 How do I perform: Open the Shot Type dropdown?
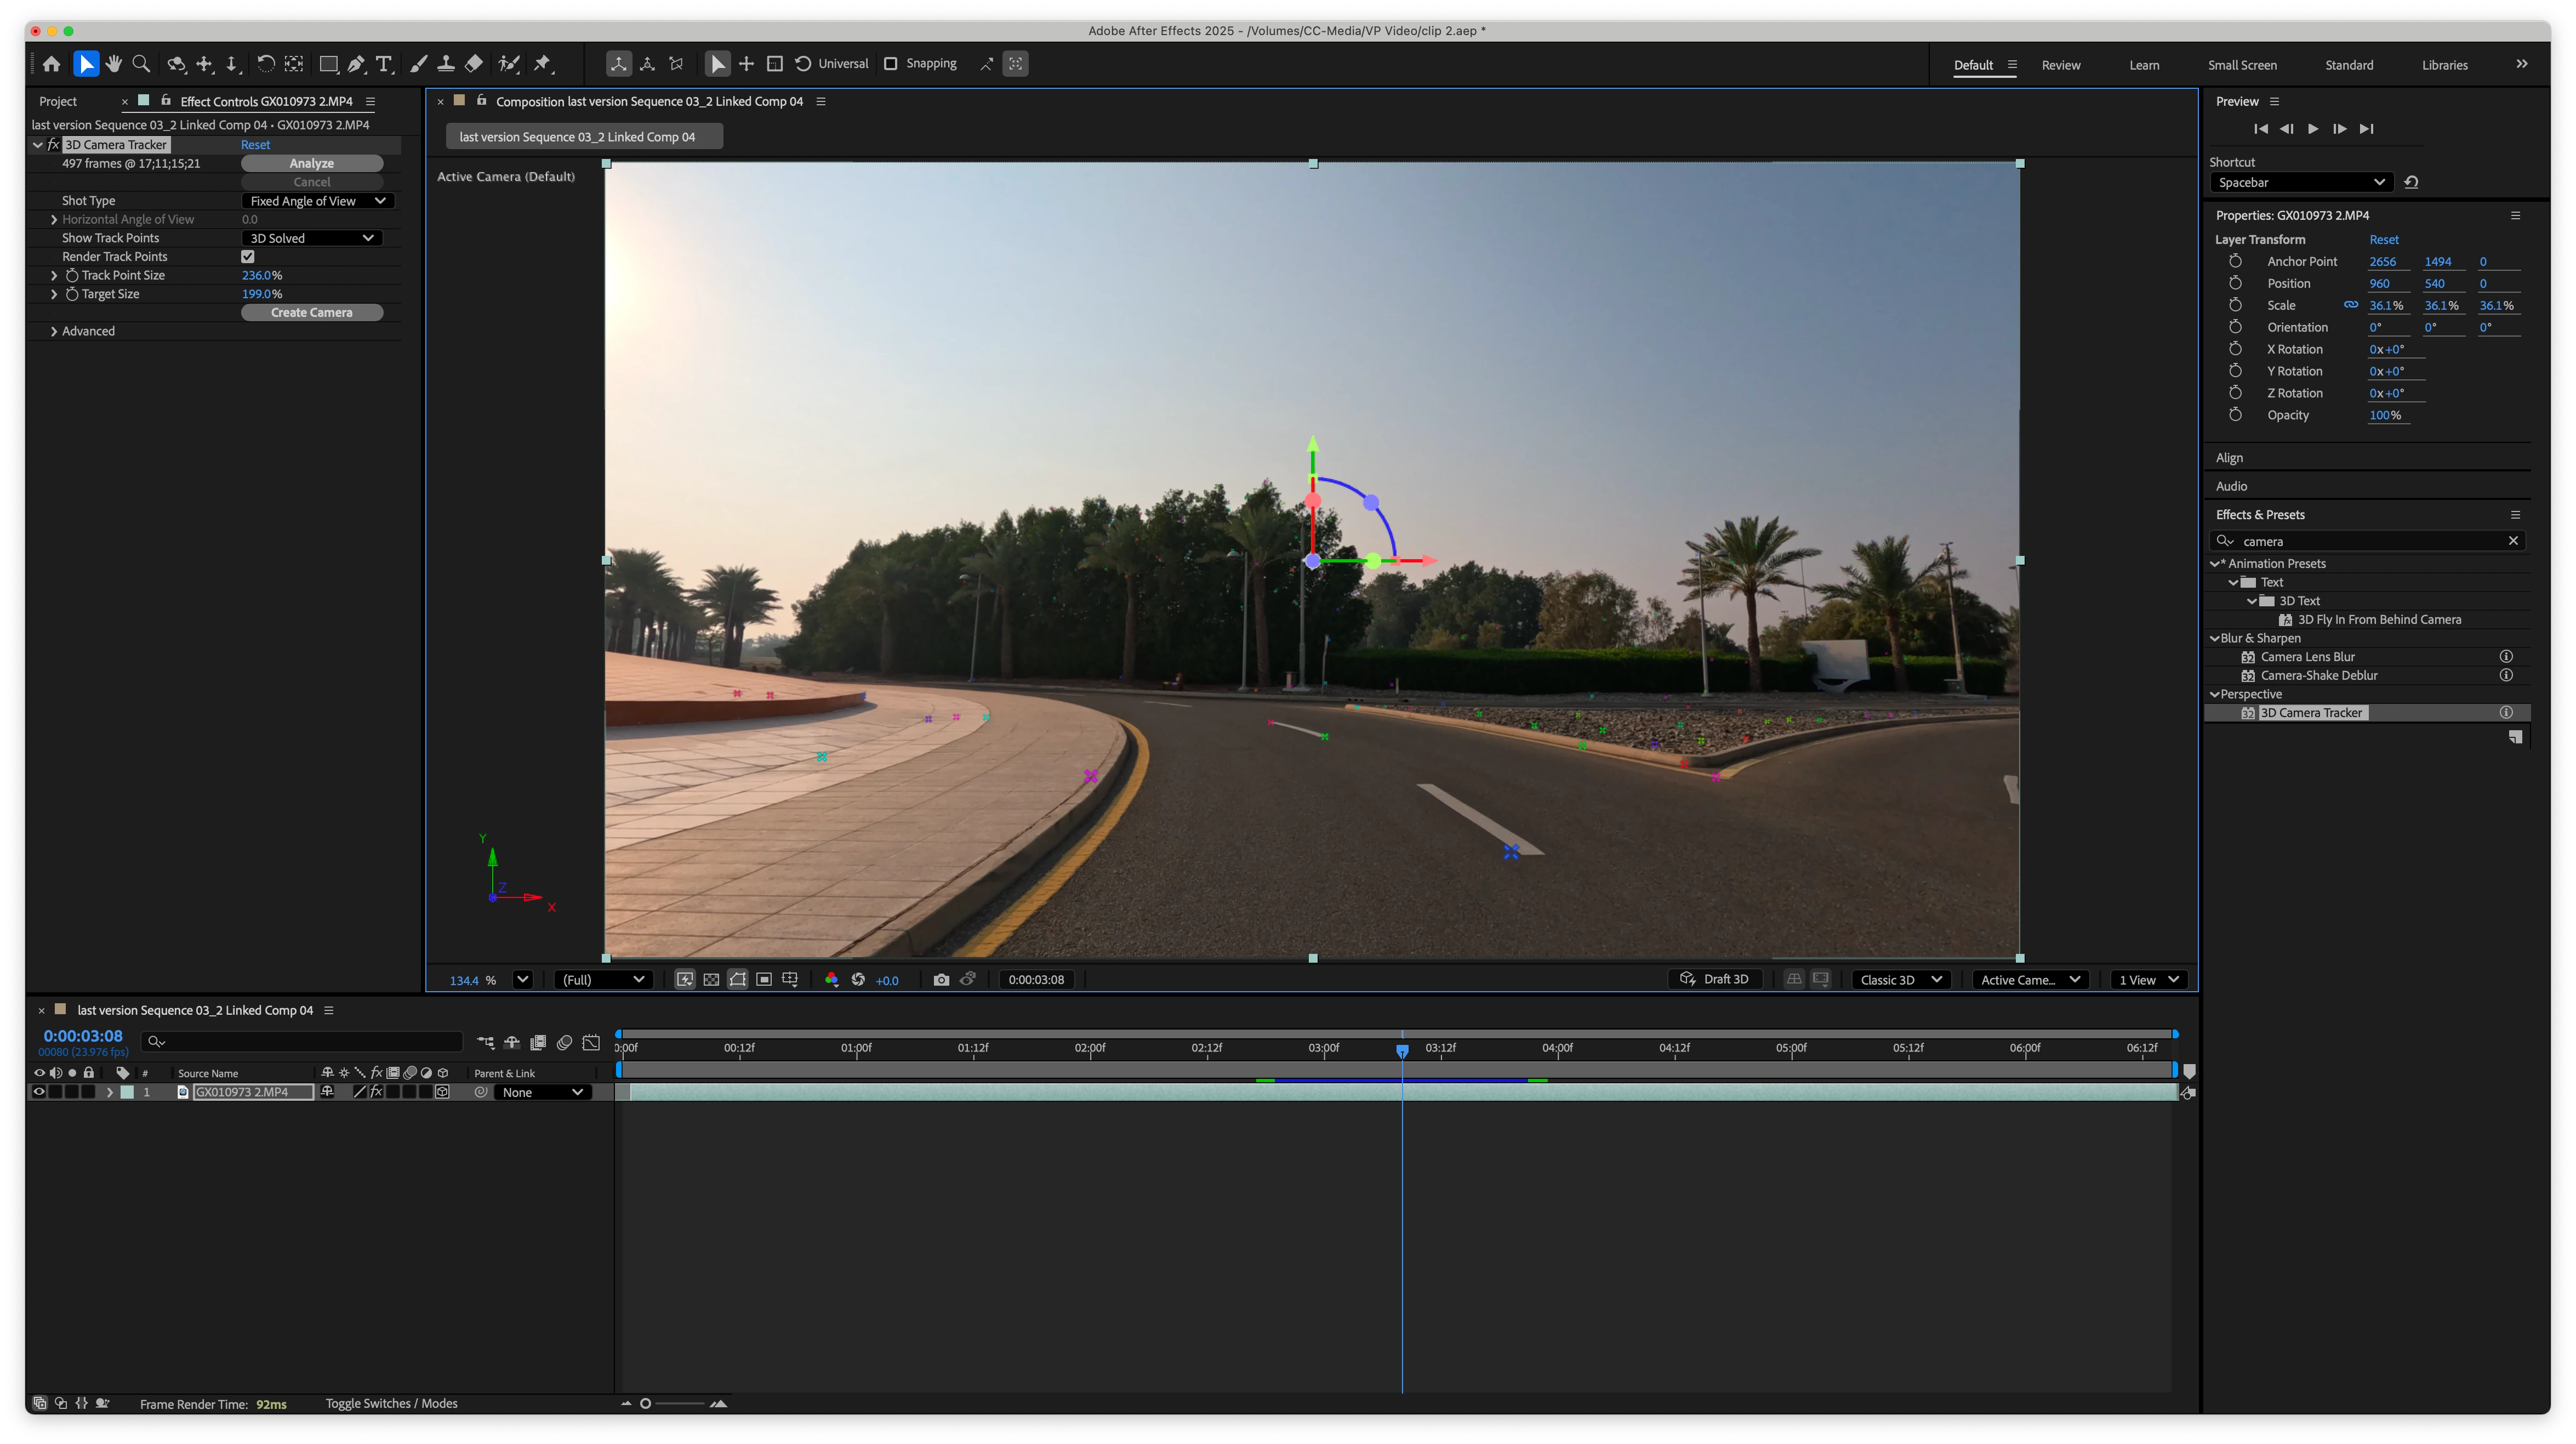tap(318, 201)
